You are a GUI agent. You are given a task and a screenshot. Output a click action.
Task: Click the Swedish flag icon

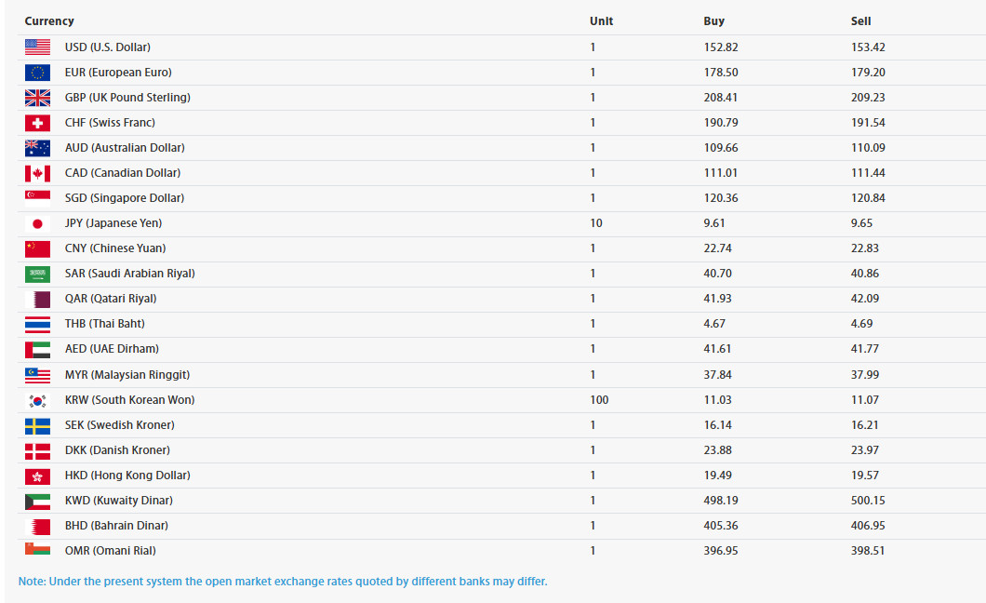(38, 425)
